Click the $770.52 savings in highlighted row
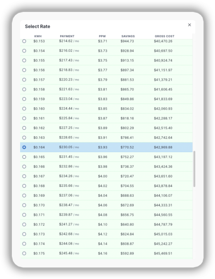 pyautogui.click(x=127, y=147)
